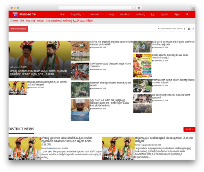204x172 pixels.
Task: Click the featured story headline overlaid on the large image
Action: [39, 72]
